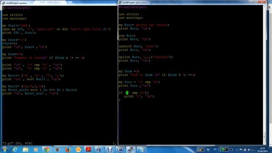Switch the EN input language indicator

point(215,149)
